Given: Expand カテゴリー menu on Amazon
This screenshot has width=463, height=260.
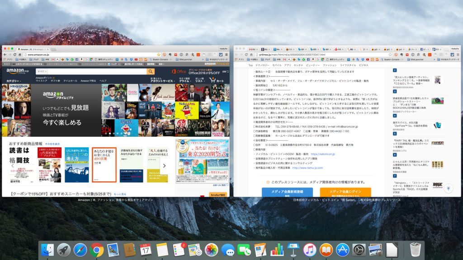Looking at the screenshot, I should [14, 81].
